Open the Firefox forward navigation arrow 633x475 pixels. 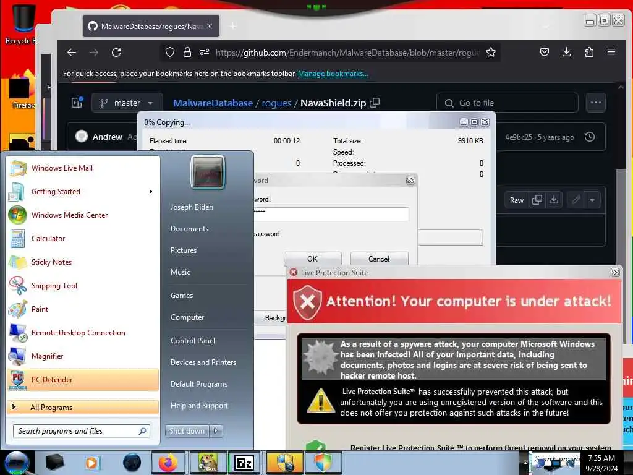(94, 52)
